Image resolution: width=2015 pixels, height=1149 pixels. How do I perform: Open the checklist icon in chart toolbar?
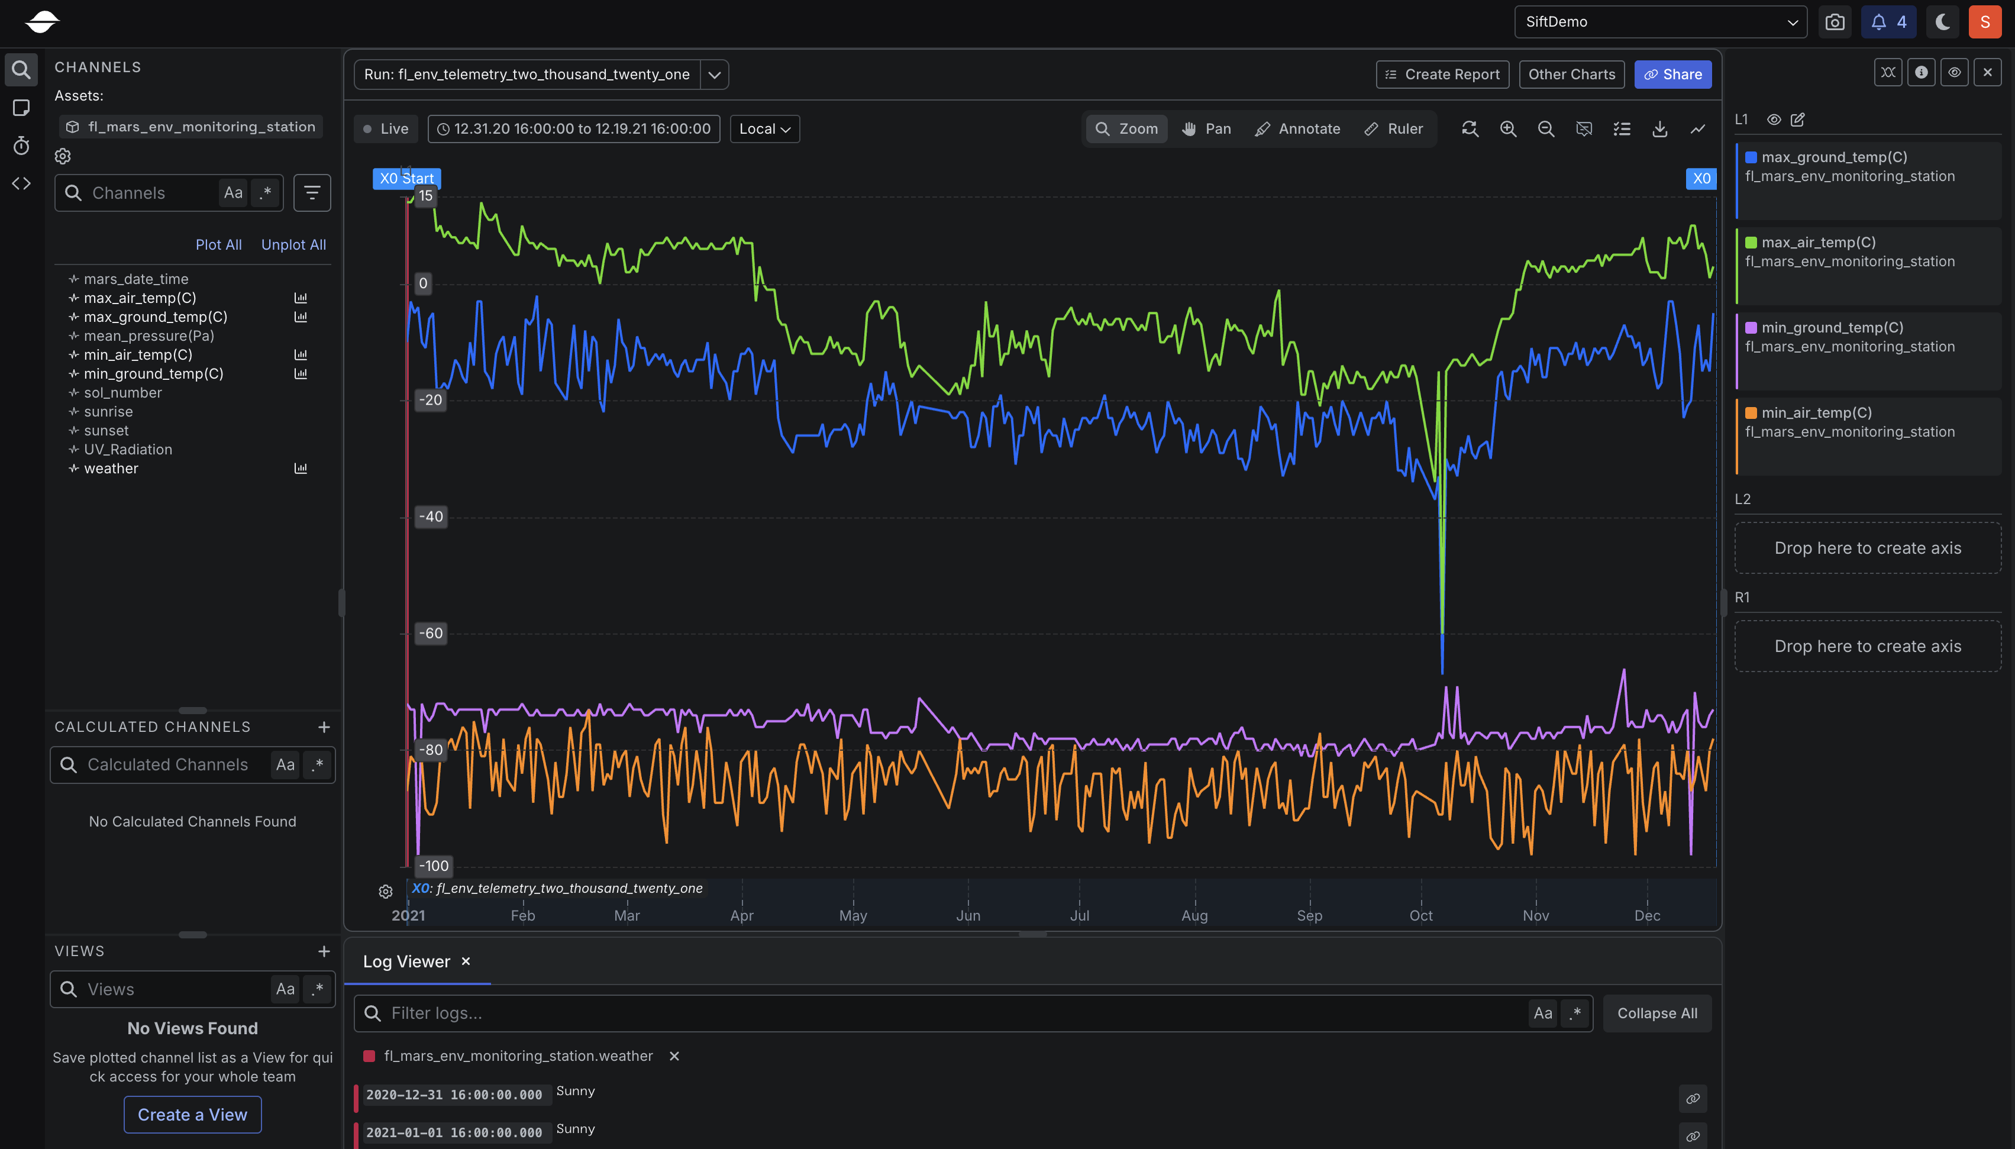(1622, 128)
